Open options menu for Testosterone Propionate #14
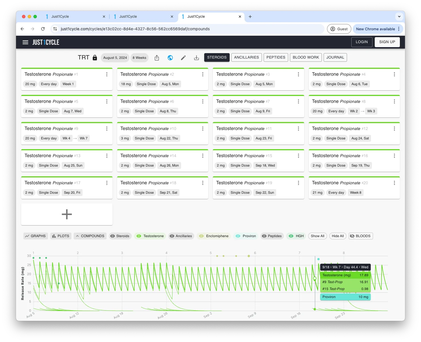Image resolution: width=421 pixels, height=342 pixels. (x=203, y=156)
